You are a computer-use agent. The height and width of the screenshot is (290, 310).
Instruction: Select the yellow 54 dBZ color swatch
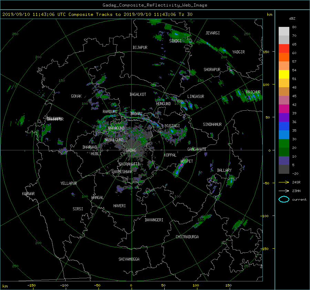click(x=284, y=74)
